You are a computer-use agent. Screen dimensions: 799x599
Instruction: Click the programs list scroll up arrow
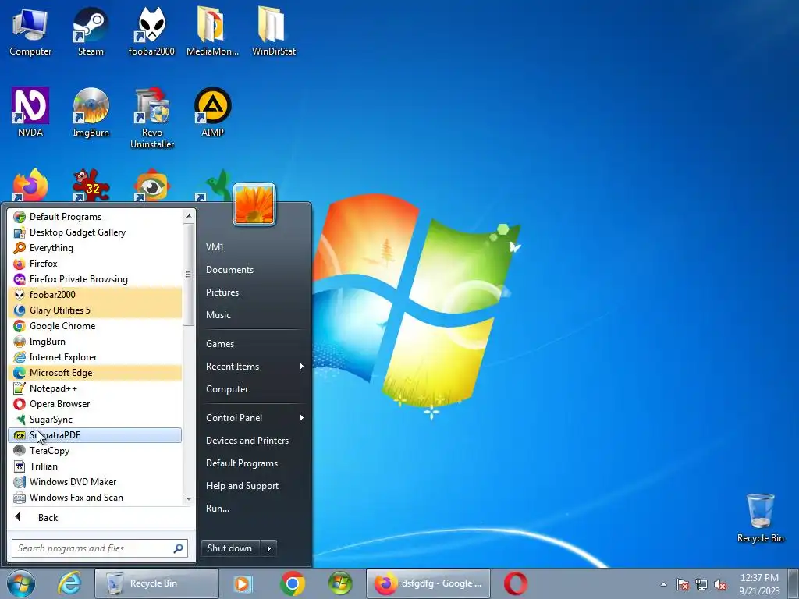click(x=189, y=216)
